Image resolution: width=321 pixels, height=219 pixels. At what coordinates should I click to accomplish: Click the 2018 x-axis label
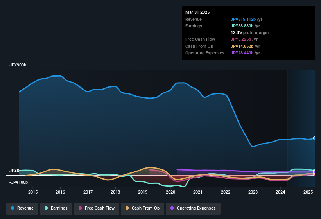[x=115, y=192]
